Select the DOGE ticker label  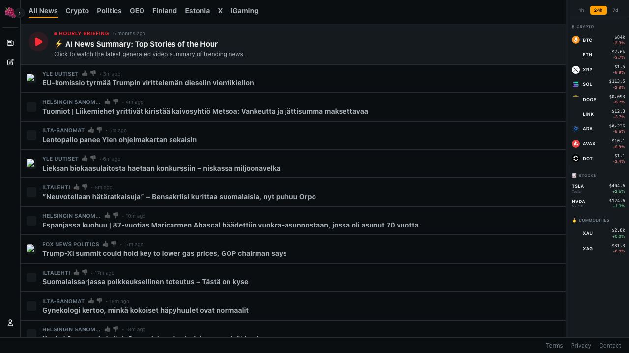[x=589, y=100]
